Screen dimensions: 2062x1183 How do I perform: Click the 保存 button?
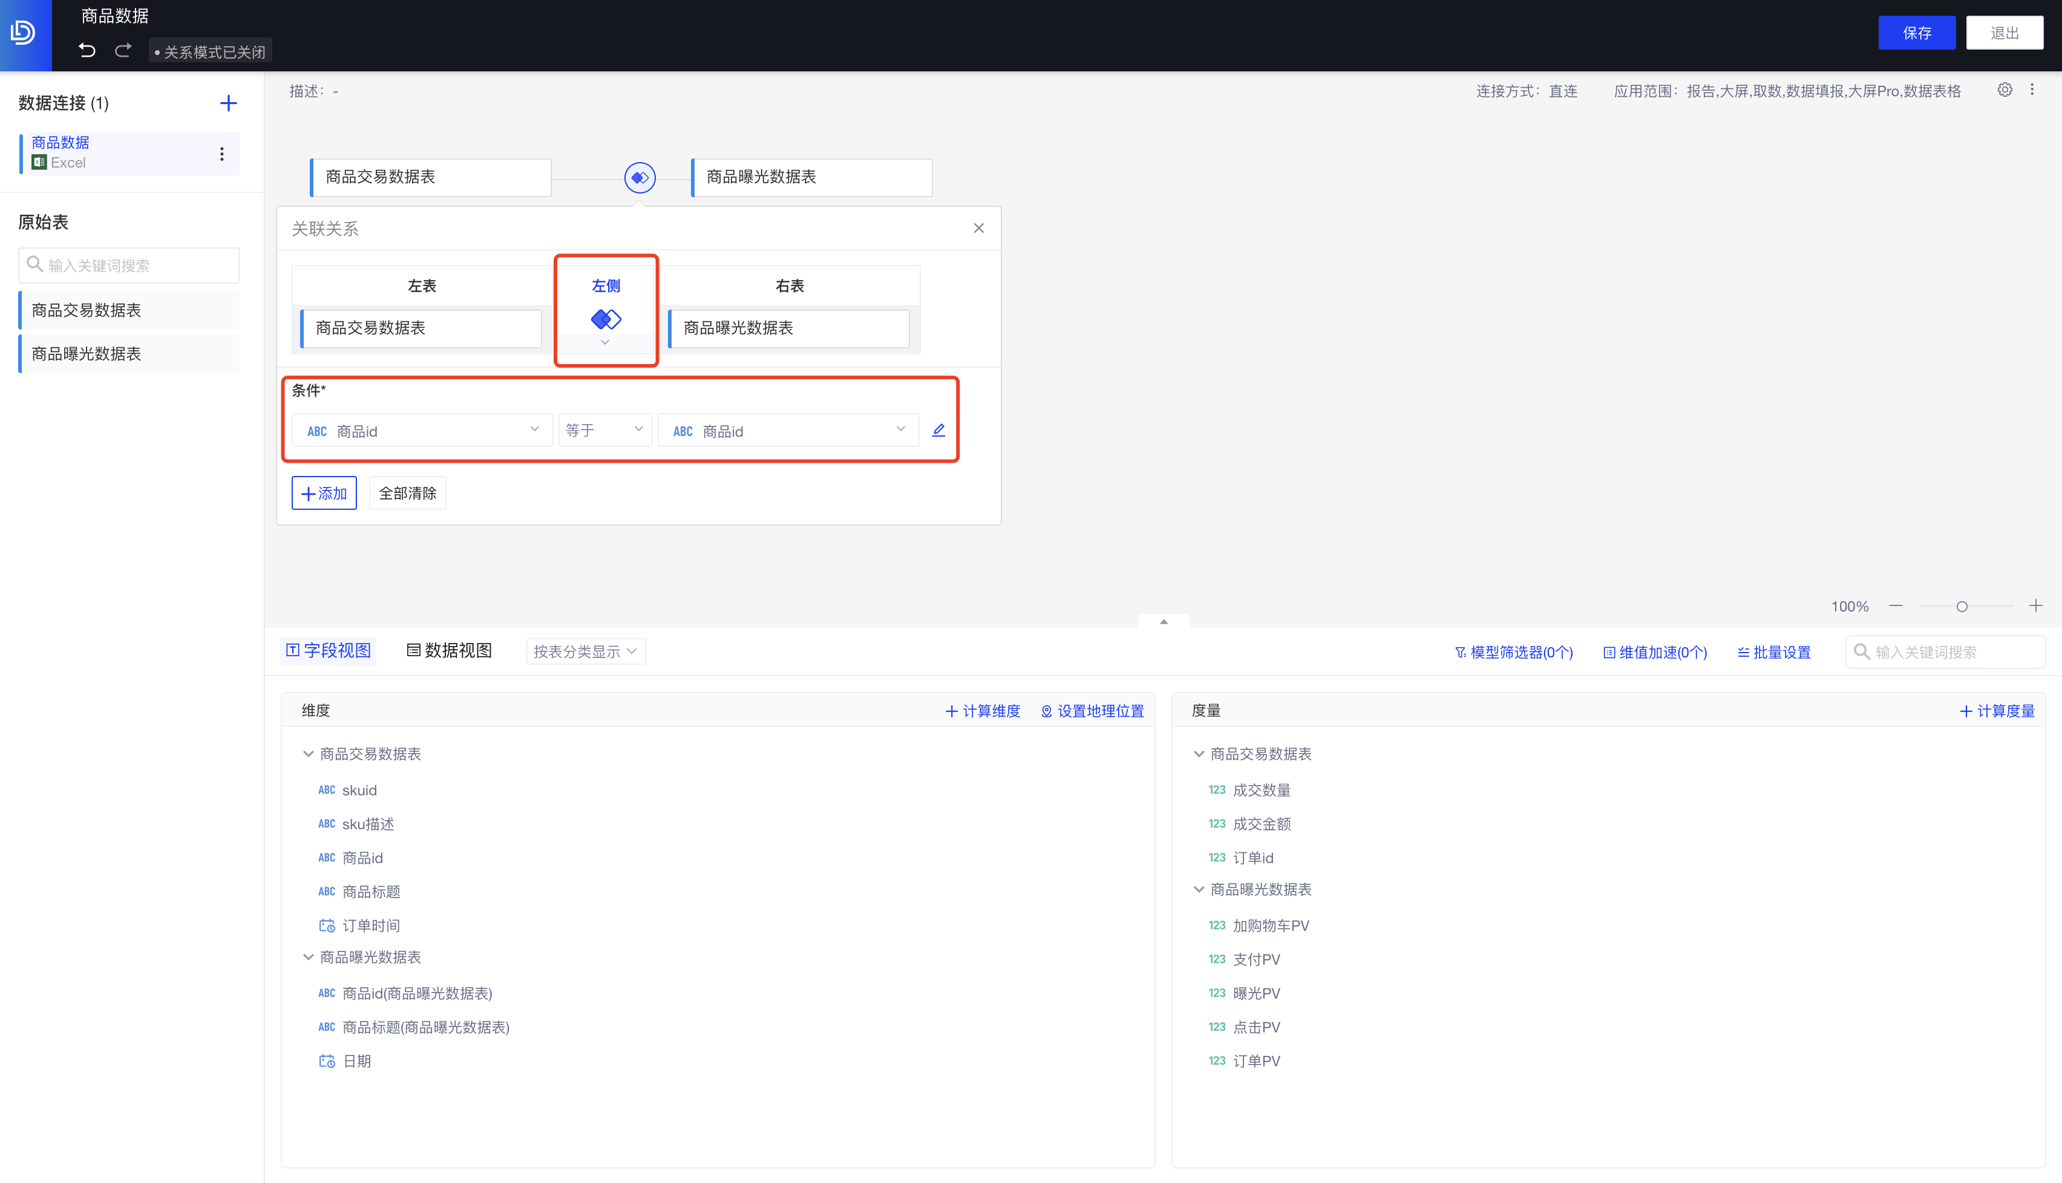pos(1917,33)
